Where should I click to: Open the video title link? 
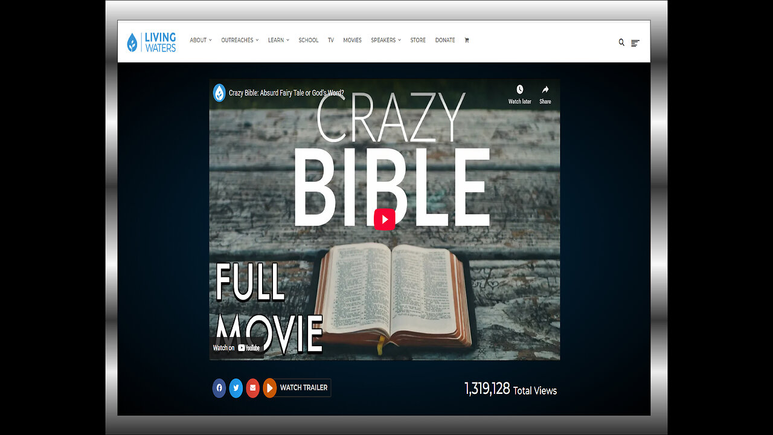286,93
